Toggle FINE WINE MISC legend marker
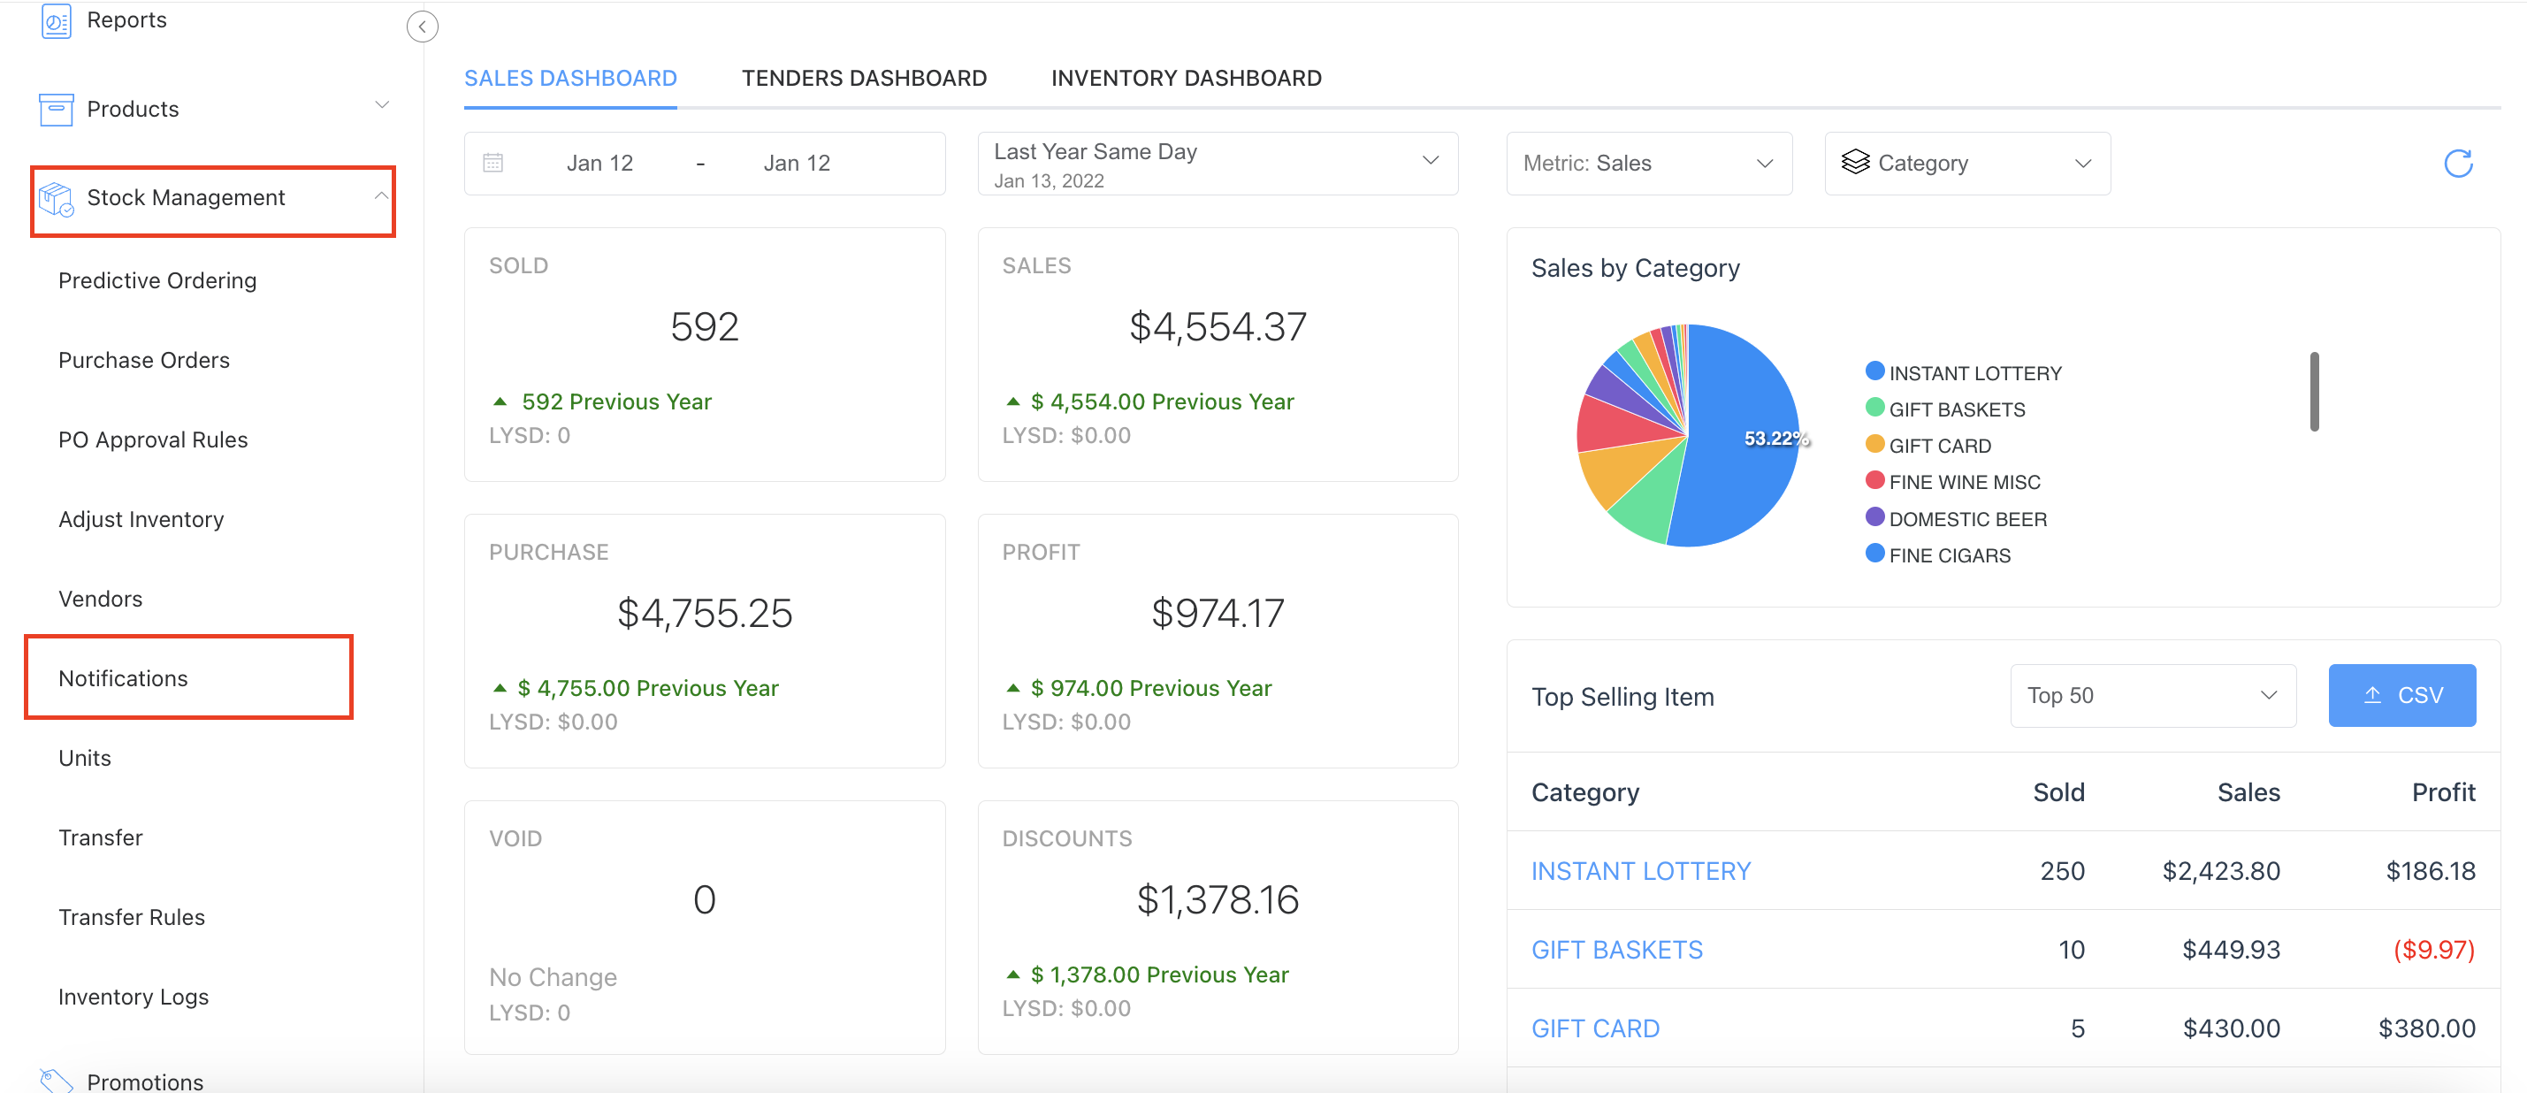2527x1093 pixels. [x=1874, y=480]
